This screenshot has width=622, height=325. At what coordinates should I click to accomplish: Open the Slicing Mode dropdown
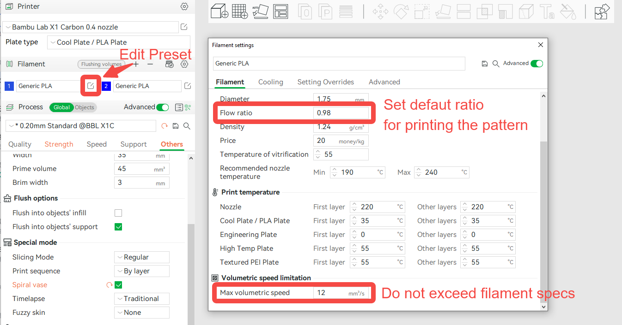(x=142, y=257)
